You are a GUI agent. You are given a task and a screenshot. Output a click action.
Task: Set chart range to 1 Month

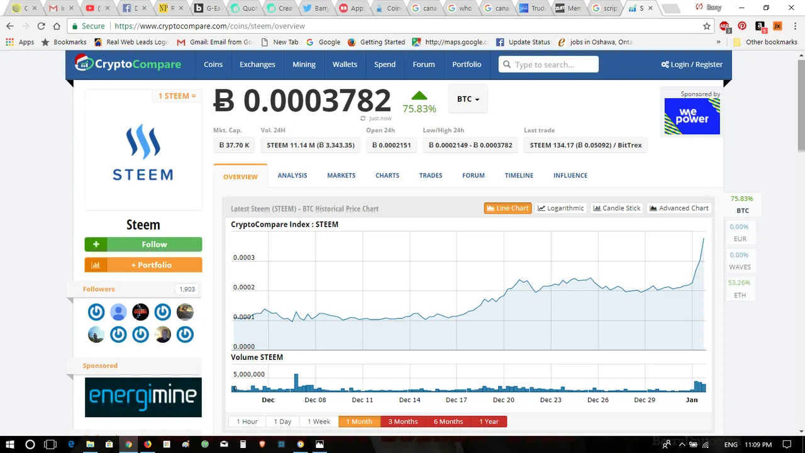click(x=359, y=422)
